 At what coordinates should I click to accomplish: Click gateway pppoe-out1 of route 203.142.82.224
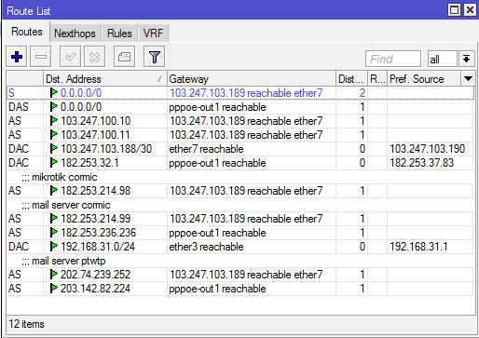217,289
